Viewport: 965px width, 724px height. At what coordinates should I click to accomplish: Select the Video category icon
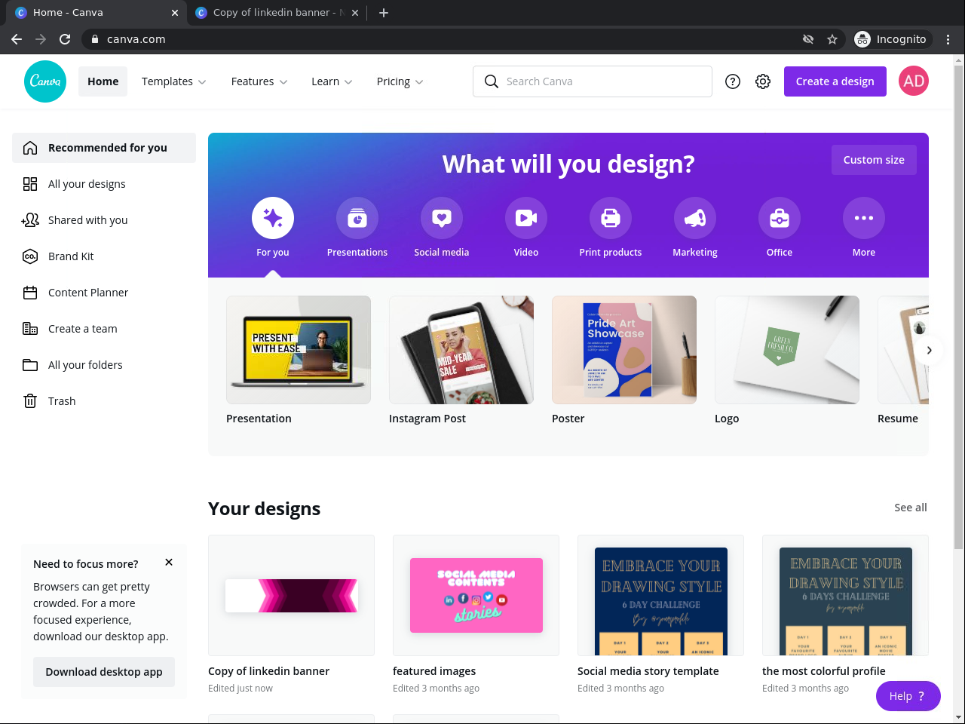click(526, 218)
